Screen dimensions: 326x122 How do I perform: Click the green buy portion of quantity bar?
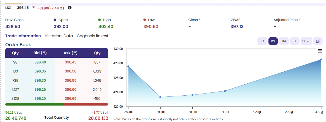(x=34, y=104)
